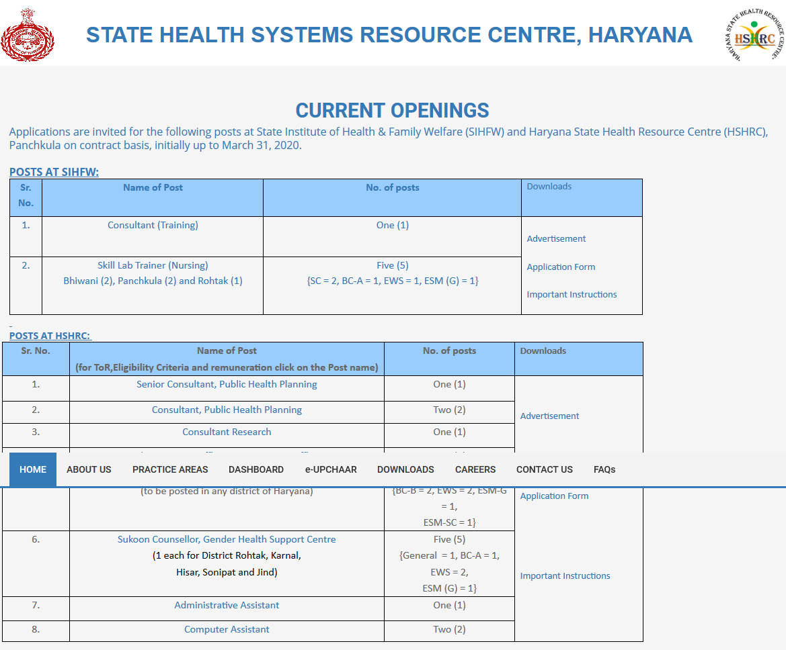The image size is (786, 650).
Task: Open the CONTACT US menu item
Action: tap(545, 469)
